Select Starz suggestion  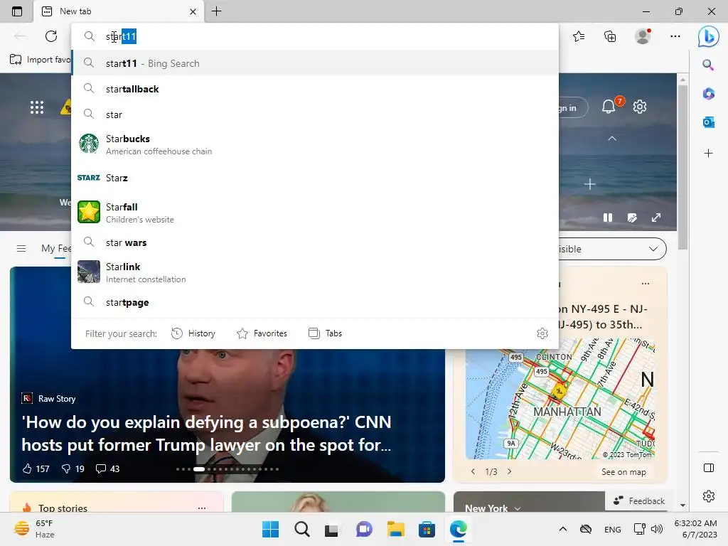[x=315, y=178]
